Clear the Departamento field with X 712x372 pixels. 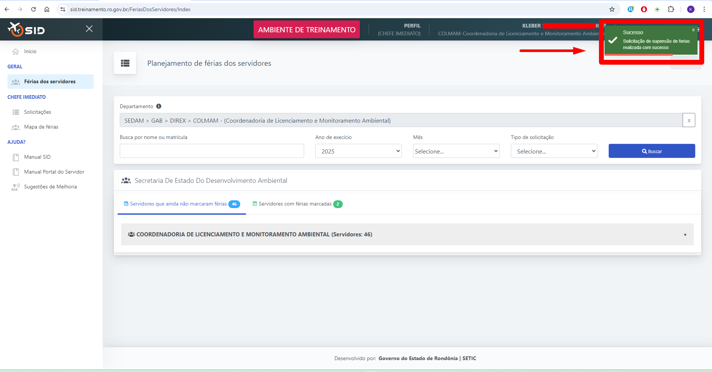pyautogui.click(x=689, y=120)
